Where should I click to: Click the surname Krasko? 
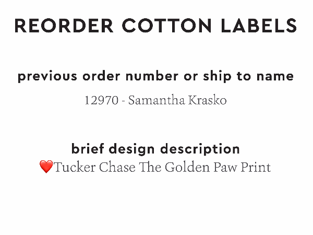click(x=208, y=100)
